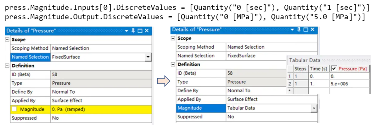The height and width of the screenshot is (125, 375).
Task: Select the Time [s] column header
Action: point(319,69)
